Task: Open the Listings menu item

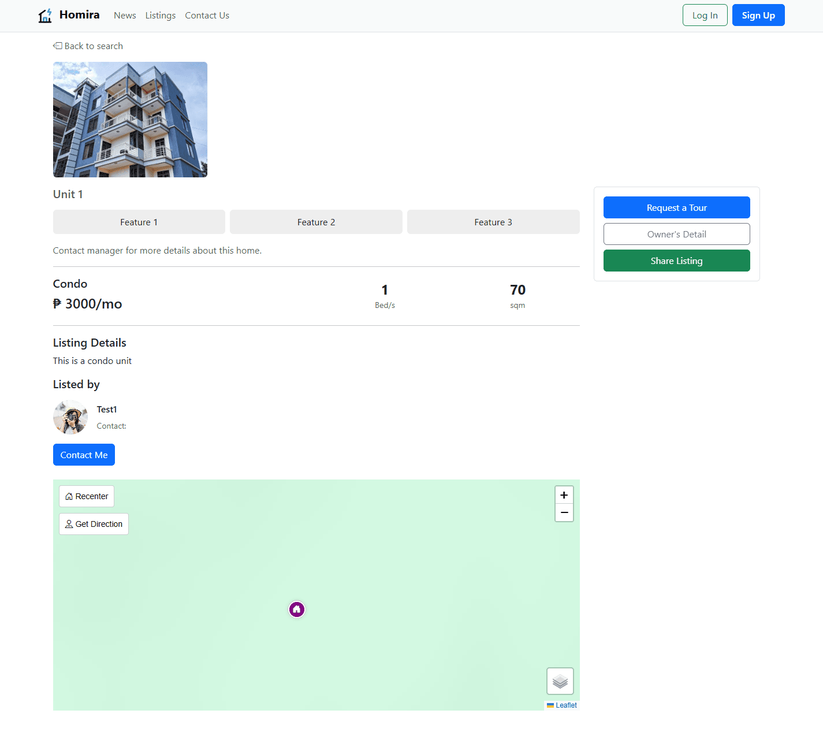Action: (x=161, y=16)
